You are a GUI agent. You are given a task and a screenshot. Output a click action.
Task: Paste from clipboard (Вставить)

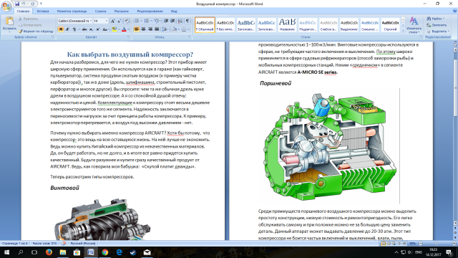click(x=9, y=24)
